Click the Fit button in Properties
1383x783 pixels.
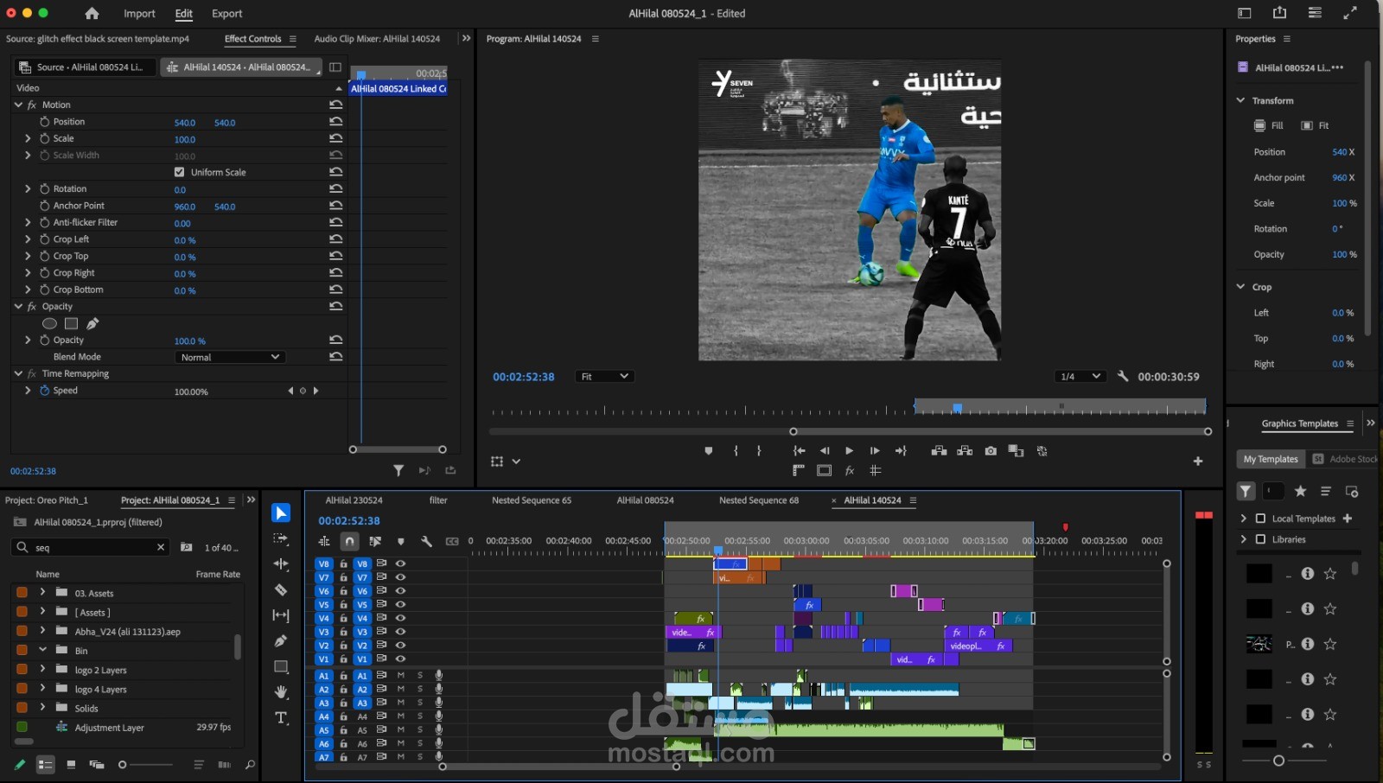[1316, 125]
